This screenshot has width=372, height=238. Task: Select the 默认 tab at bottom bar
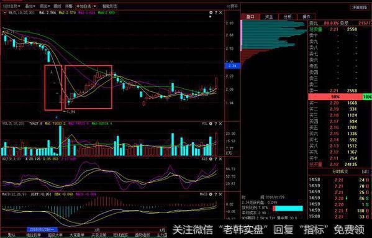point(11,235)
